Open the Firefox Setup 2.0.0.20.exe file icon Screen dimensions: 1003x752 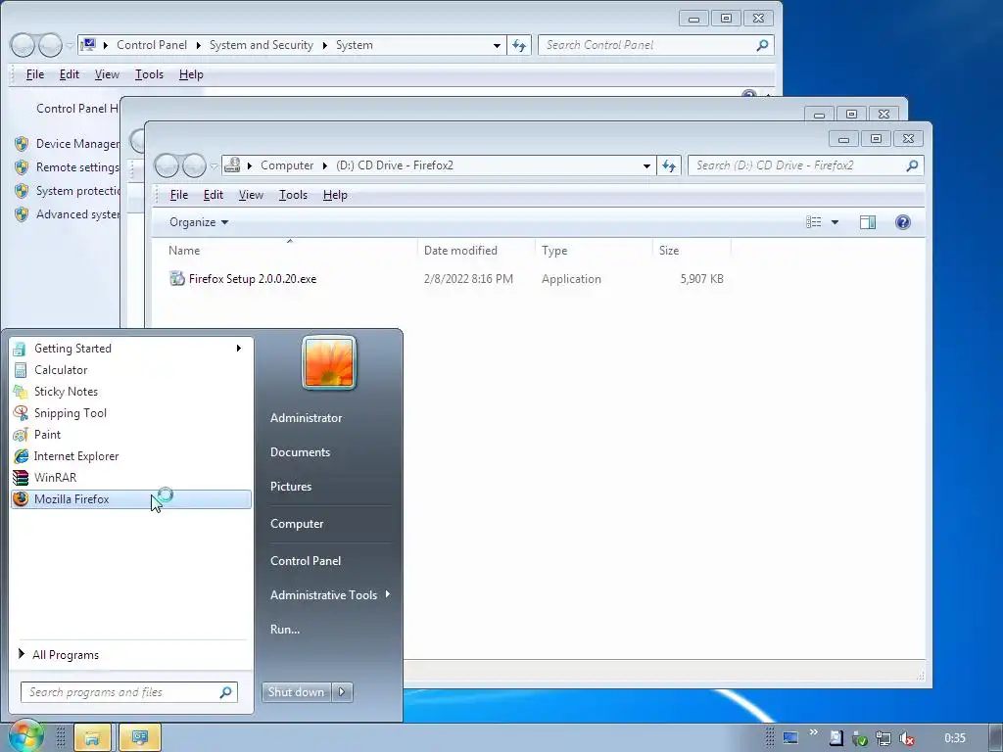coord(176,279)
